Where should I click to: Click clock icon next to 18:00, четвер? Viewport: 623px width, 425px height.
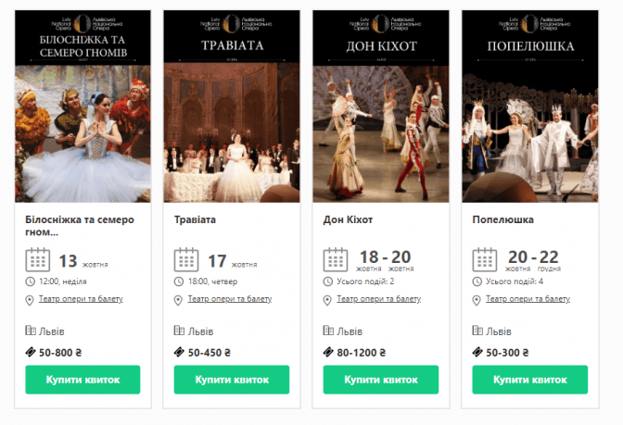click(179, 281)
